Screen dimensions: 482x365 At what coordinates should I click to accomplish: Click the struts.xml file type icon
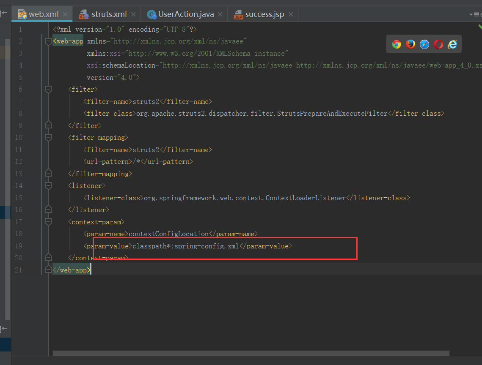coord(84,14)
